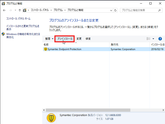Screen dimensions: 165x124
Task: Open help with the blue question icon
Action: (x=160, y=39)
